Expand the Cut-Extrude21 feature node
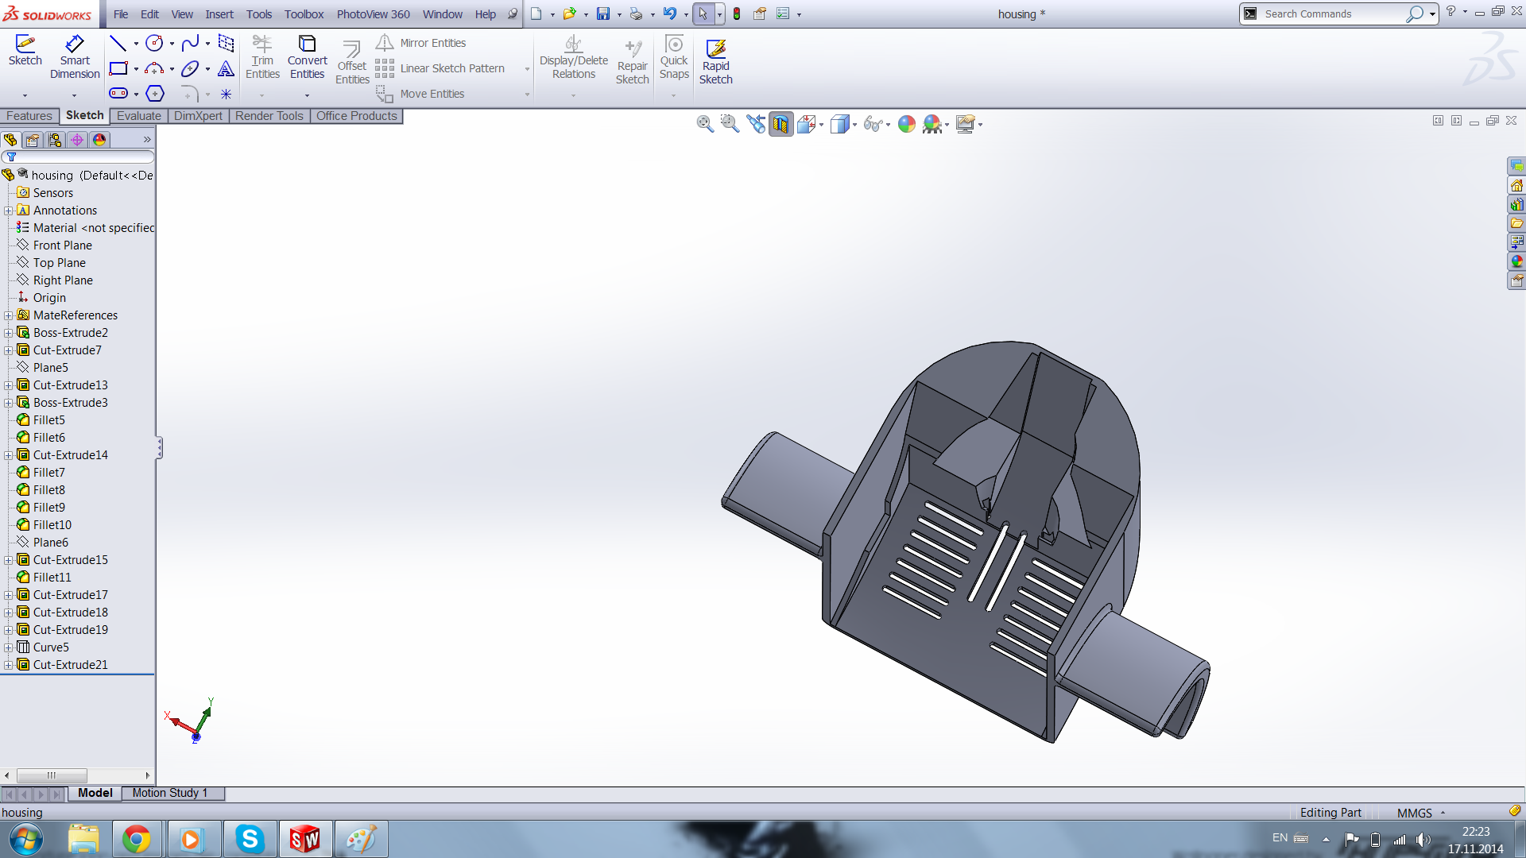 tap(8, 665)
